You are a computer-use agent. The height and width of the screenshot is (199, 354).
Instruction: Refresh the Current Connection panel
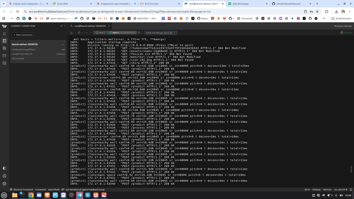click(61, 26)
